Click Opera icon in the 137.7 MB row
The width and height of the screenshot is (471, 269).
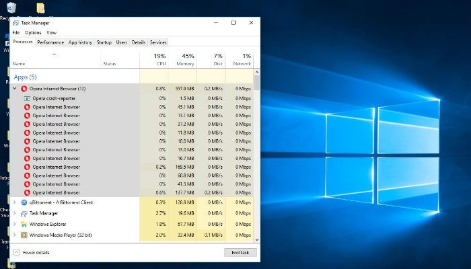[x=27, y=193]
